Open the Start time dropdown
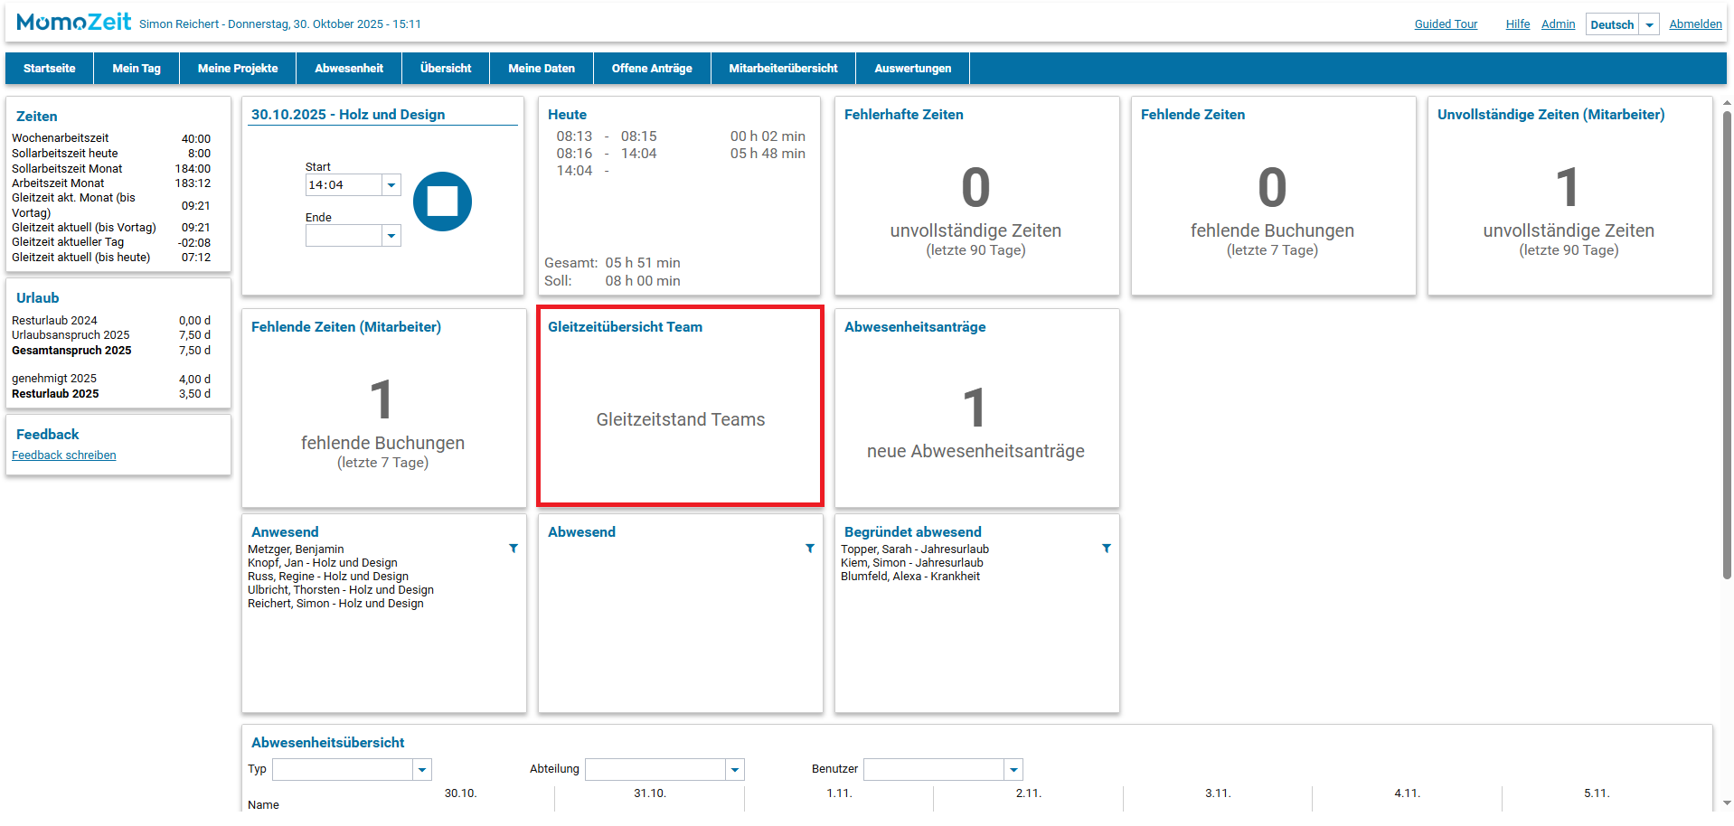1734x826 pixels. coord(391,185)
